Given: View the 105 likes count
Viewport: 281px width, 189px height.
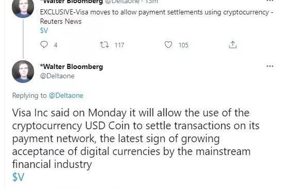Looking at the screenshot, I should pyautogui.click(x=184, y=45).
